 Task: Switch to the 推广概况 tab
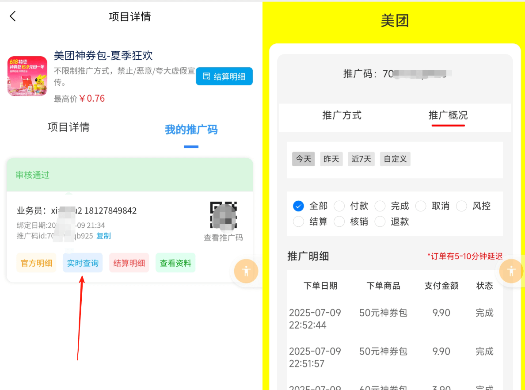coord(448,115)
